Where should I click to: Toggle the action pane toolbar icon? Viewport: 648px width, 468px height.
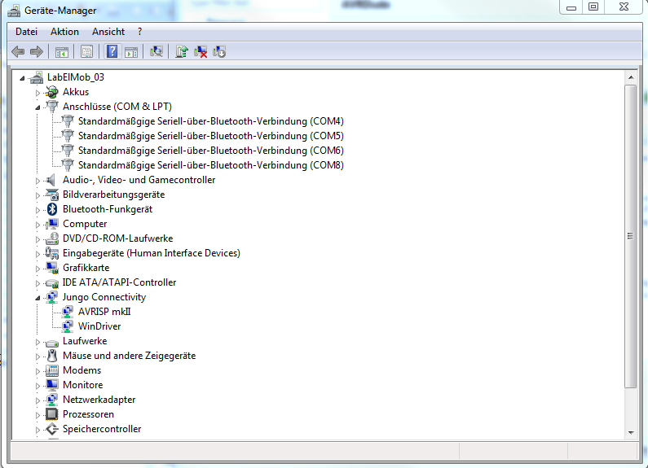[x=131, y=51]
